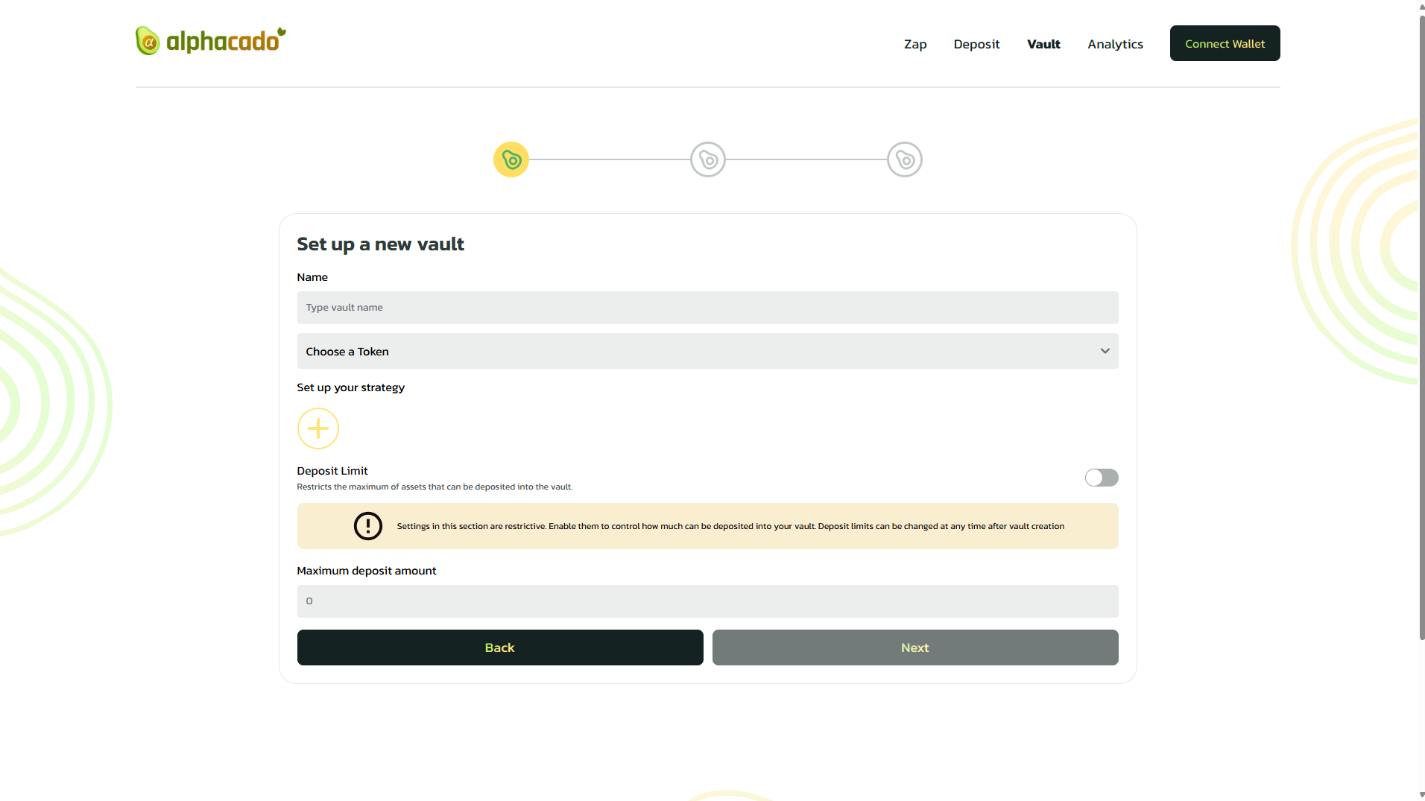
Task: Go to the Deposit page
Action: [976, 44]
